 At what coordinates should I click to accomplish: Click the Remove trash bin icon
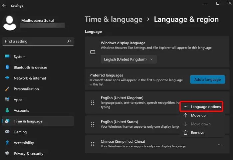[185, 132]
